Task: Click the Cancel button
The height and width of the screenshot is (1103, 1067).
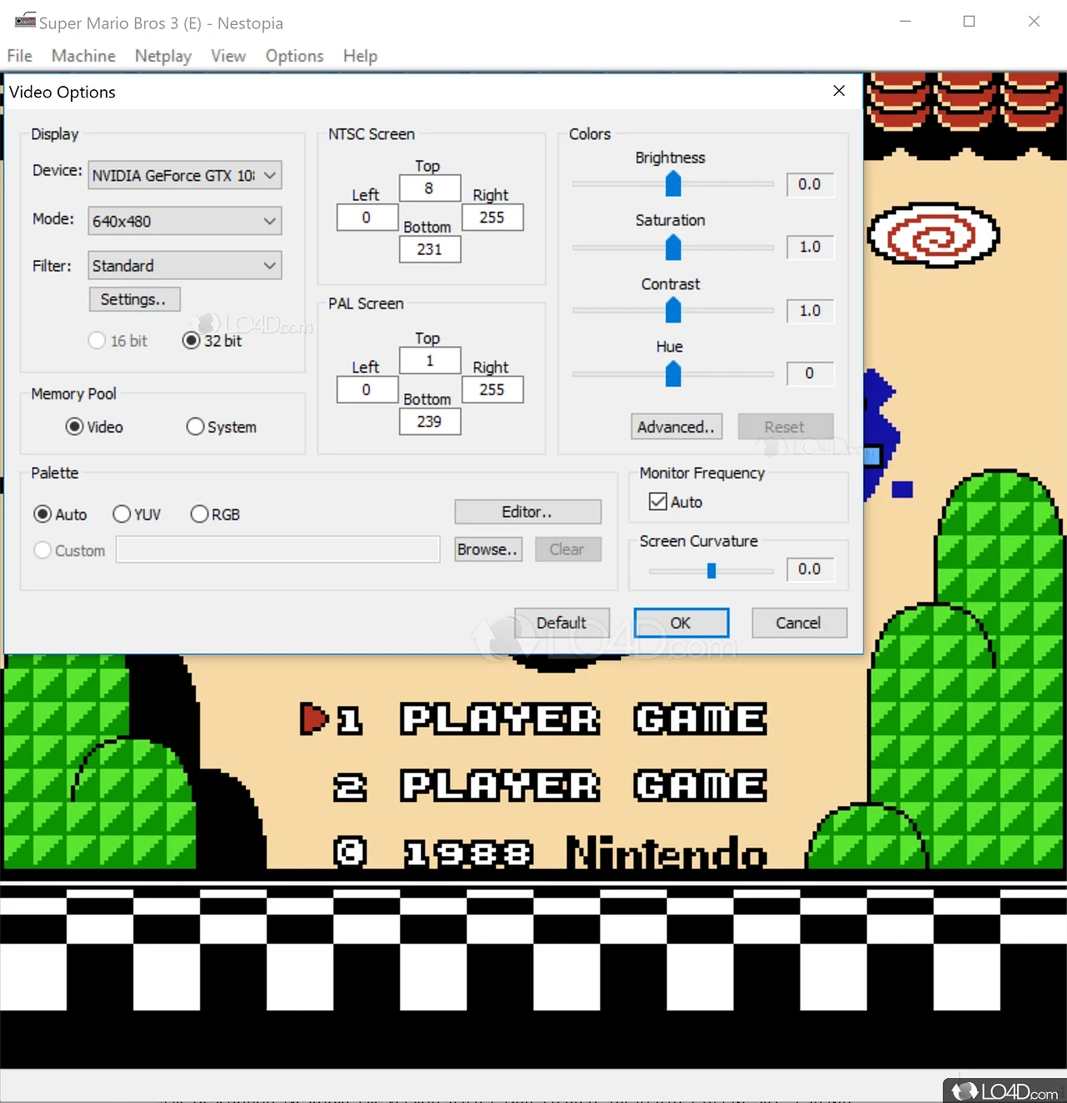Action: coord(799,623)
